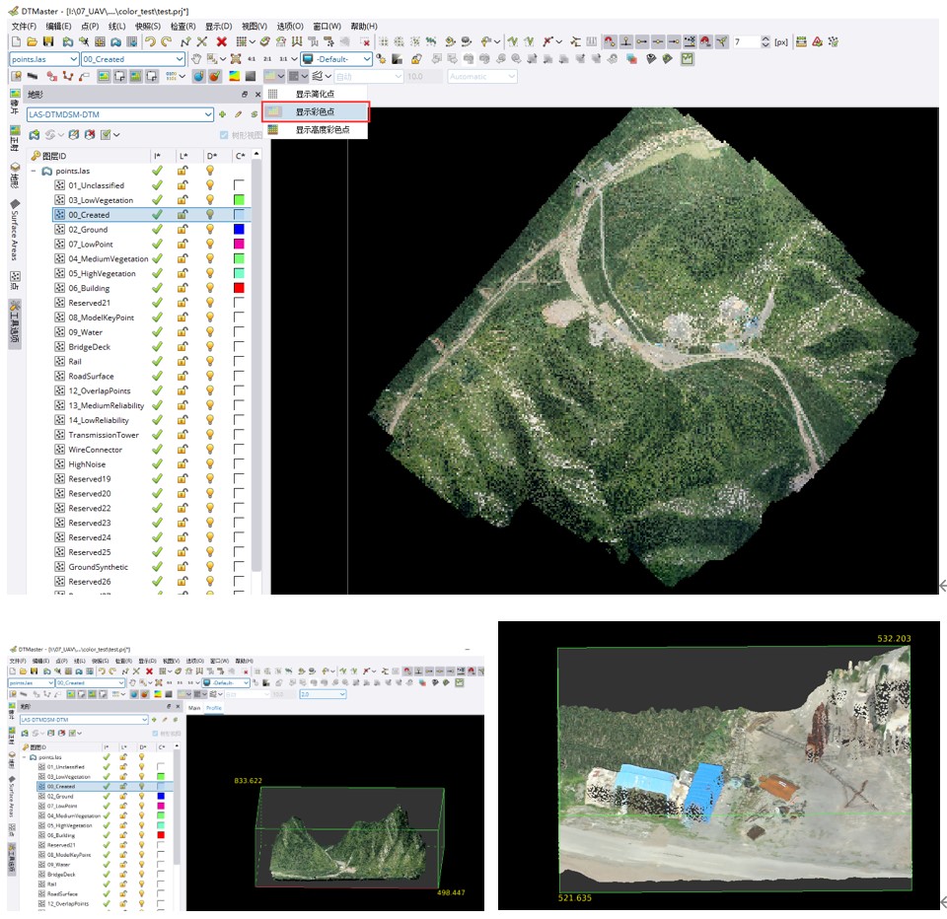
Task: Select the 04_MediumVegetation layer
Action: pos(108,259)
